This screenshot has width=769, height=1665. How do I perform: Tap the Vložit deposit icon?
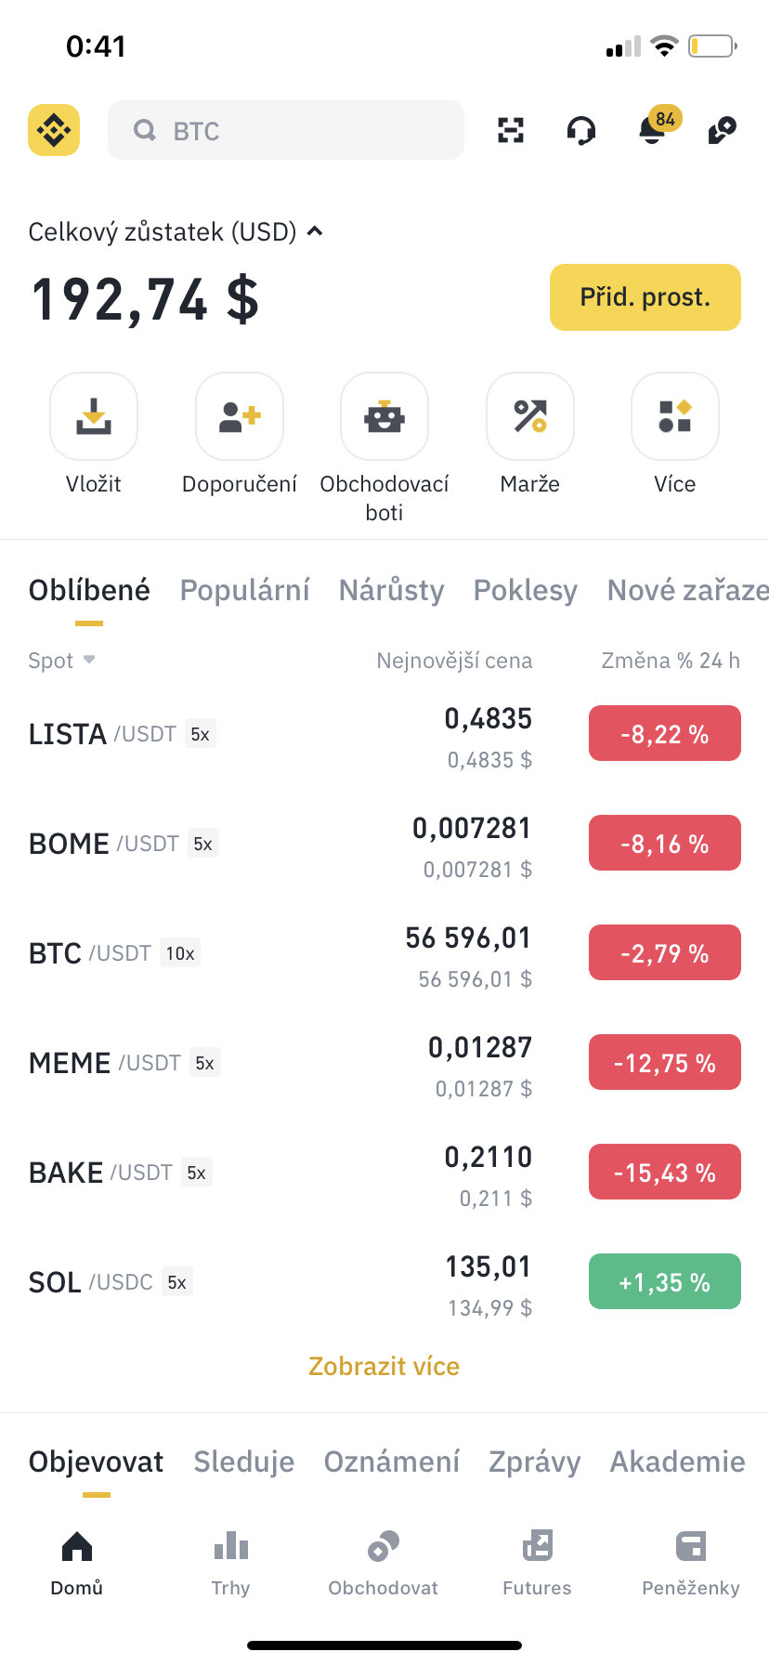coord(94,417)
